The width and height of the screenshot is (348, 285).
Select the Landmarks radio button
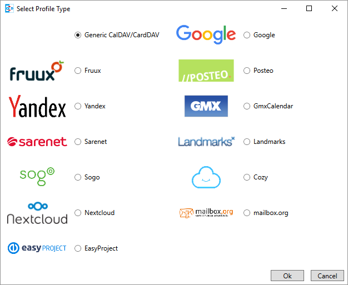247,142
